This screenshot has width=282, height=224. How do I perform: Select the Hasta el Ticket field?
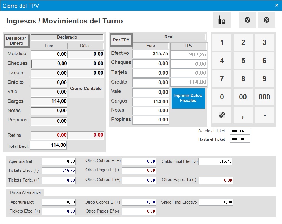pos(240,139)
